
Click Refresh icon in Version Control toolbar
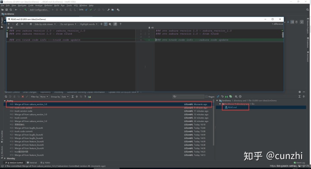(x=6, y=96)
